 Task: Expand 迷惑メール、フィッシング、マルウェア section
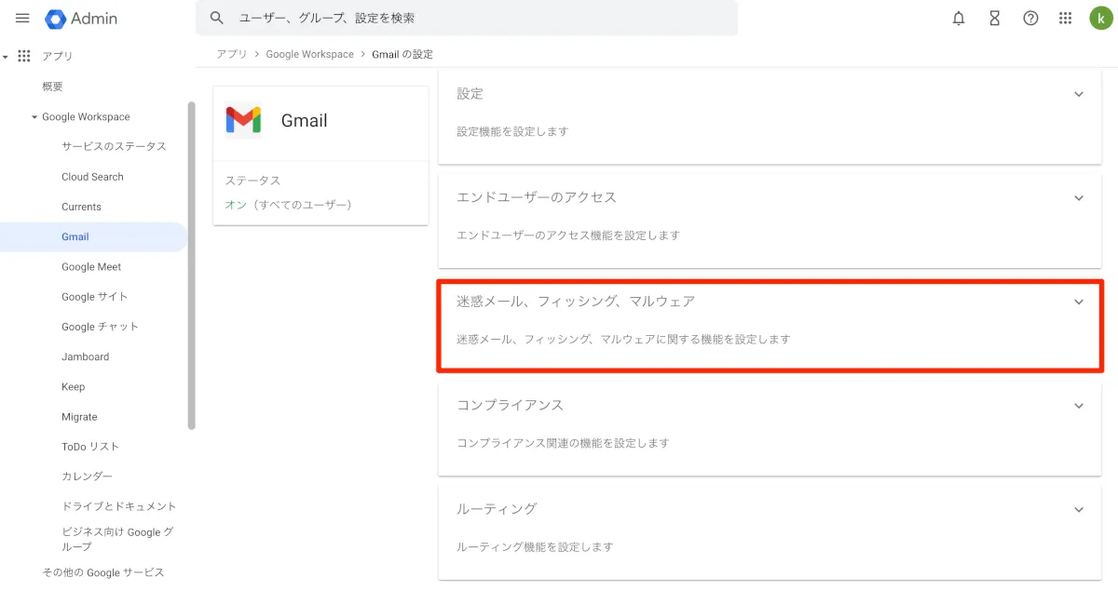click(1079, 302)
